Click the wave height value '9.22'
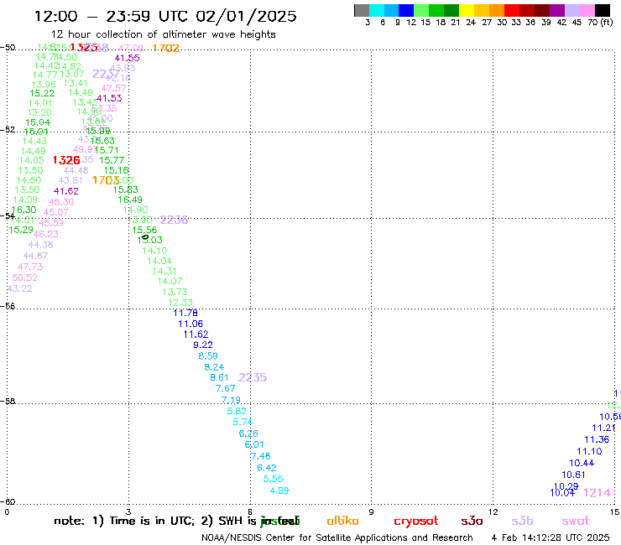 pos(203,345)
